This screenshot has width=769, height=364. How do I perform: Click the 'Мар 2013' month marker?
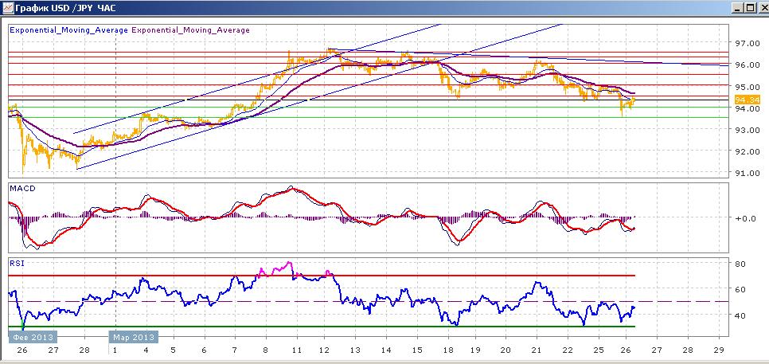[x=134, y=337]
